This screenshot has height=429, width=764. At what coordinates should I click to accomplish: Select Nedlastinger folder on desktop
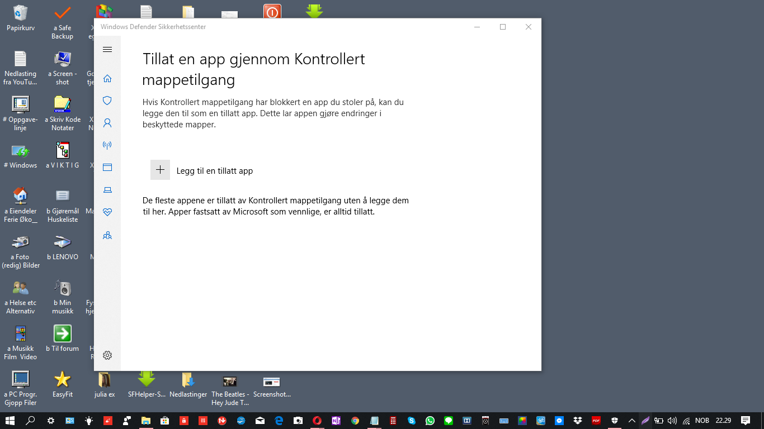coord(188,385)
